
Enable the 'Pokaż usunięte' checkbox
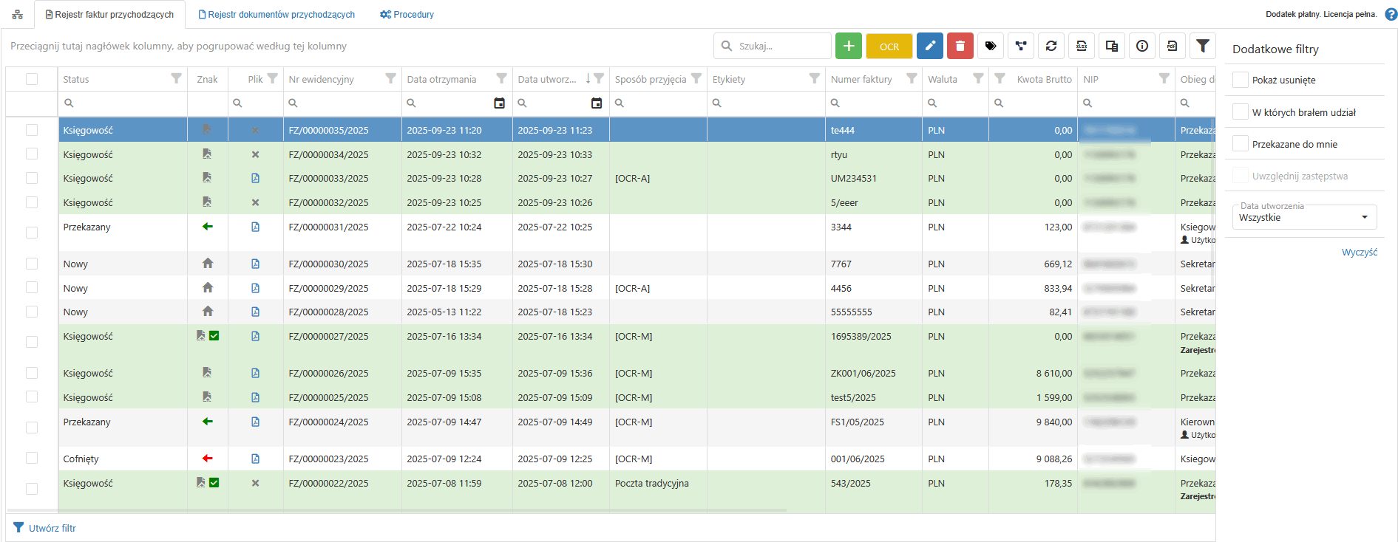click(1241, 80)
